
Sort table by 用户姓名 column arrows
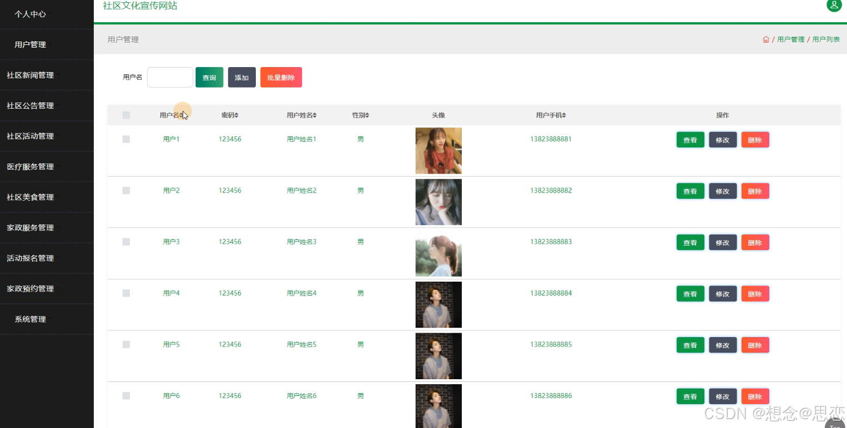[x=315, y=115]
